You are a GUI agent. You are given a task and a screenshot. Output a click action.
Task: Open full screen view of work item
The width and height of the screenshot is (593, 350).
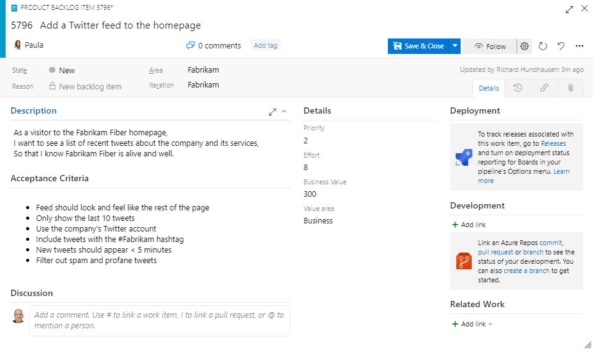[569, 9]
